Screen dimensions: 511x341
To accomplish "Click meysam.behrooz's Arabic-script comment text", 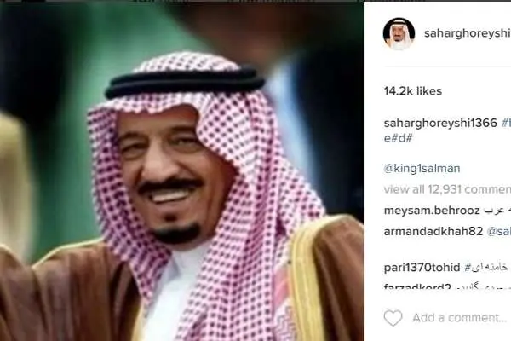I will 497,211.
